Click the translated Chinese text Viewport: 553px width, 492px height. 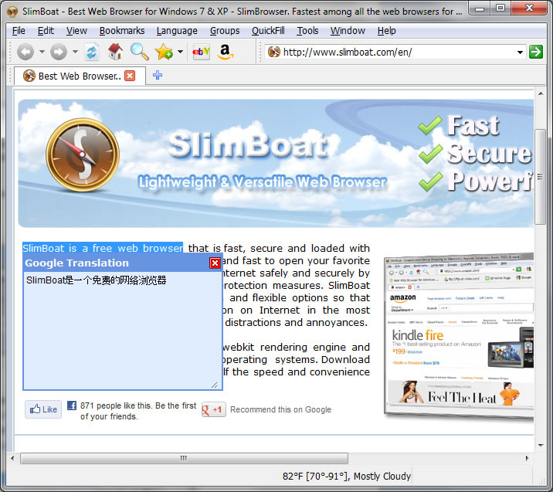pyautogui.click(x=97, y=280)
